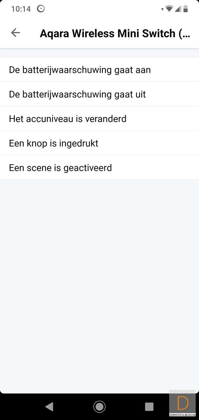Tap the circular sync icon beside the clock
199x420 pixels.
(x=41, y=9)
